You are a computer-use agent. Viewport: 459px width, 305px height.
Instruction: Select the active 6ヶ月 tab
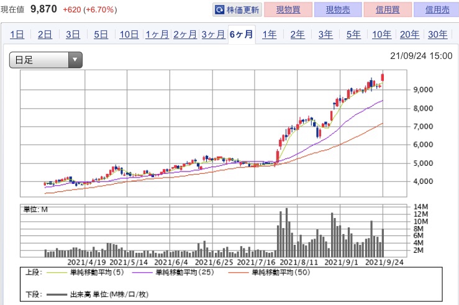pyautogui.click(x=241, y=35)
